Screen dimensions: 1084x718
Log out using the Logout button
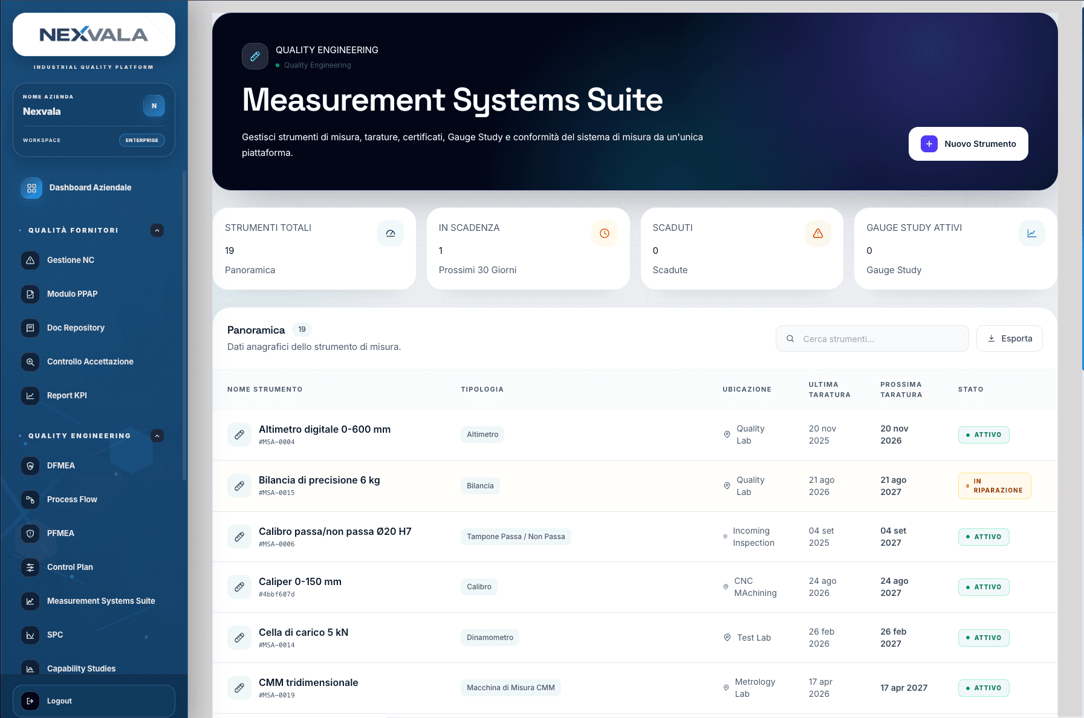pyautogui.click(x=94, y=701)
